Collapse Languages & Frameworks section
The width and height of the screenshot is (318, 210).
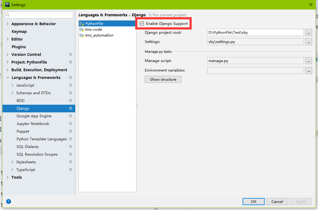coord(8,78)
